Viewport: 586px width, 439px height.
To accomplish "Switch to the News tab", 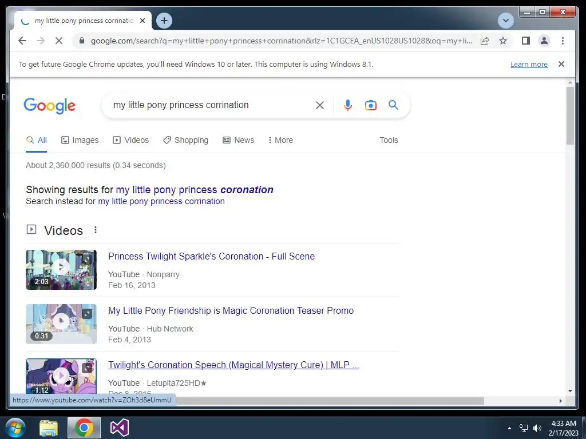I will coord(239,141).
